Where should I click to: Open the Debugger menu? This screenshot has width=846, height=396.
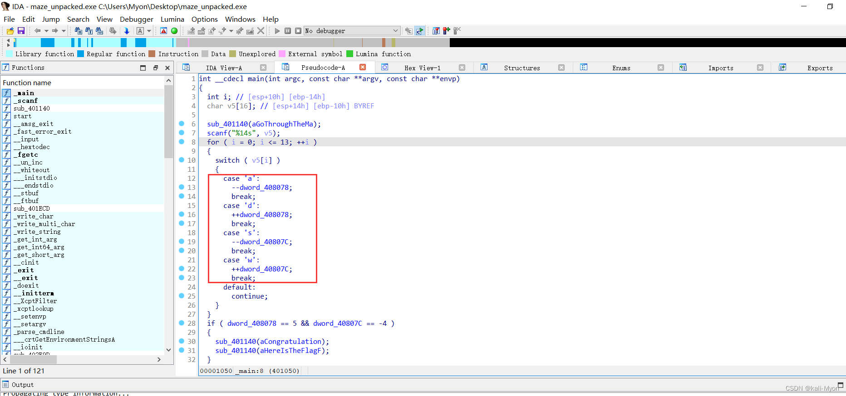[x=137, y=19]
